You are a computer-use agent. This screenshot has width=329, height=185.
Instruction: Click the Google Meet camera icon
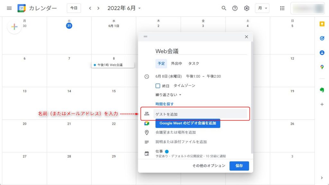(x=147, y=123)
